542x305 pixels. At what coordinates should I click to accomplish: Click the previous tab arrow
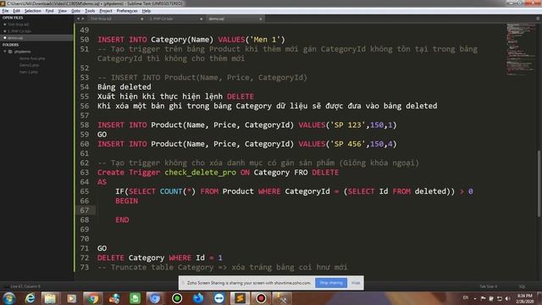[x=78, y=19]
